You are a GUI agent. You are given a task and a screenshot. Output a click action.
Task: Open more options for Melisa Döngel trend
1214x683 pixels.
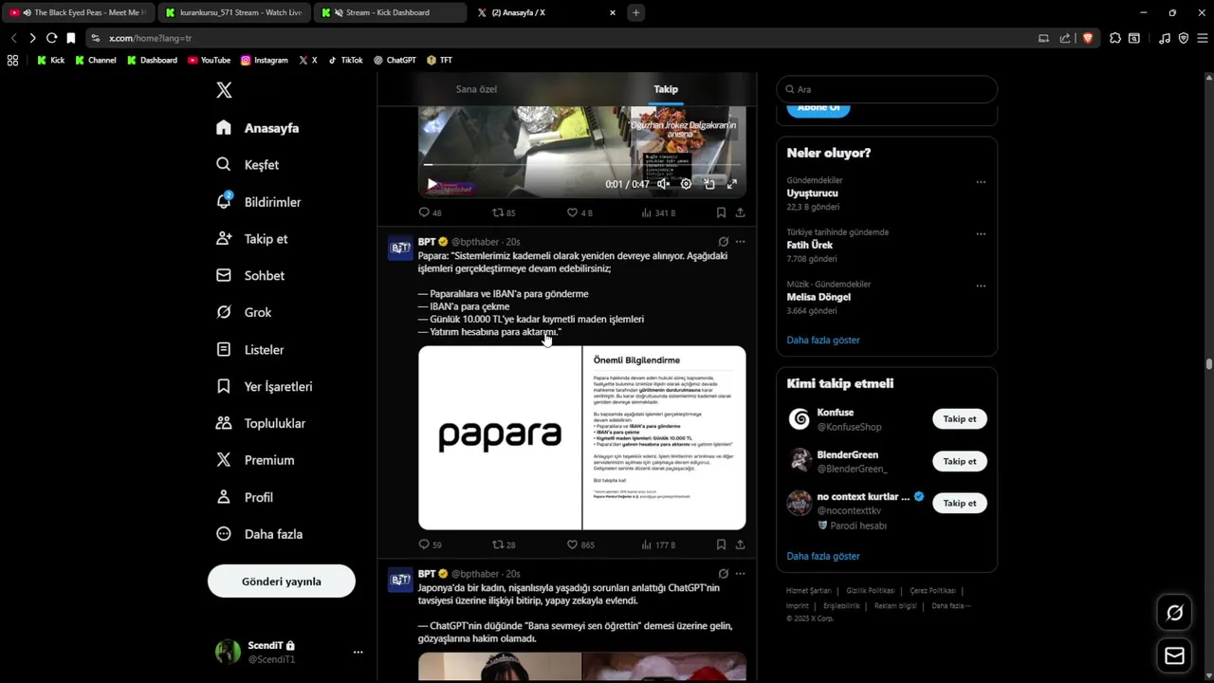[x=981, y=286]
